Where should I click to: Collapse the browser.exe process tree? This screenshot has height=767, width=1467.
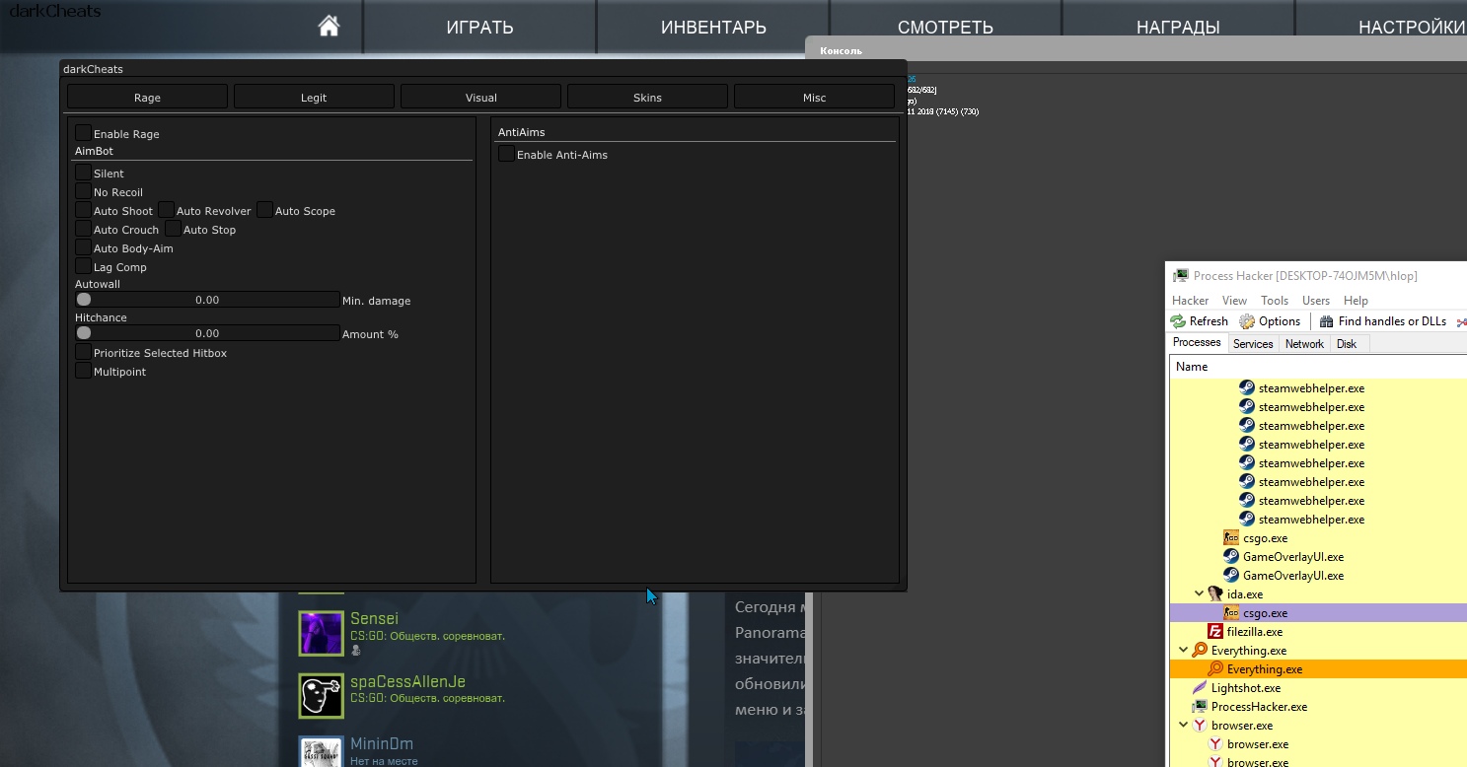click(x=1184, y=726)
